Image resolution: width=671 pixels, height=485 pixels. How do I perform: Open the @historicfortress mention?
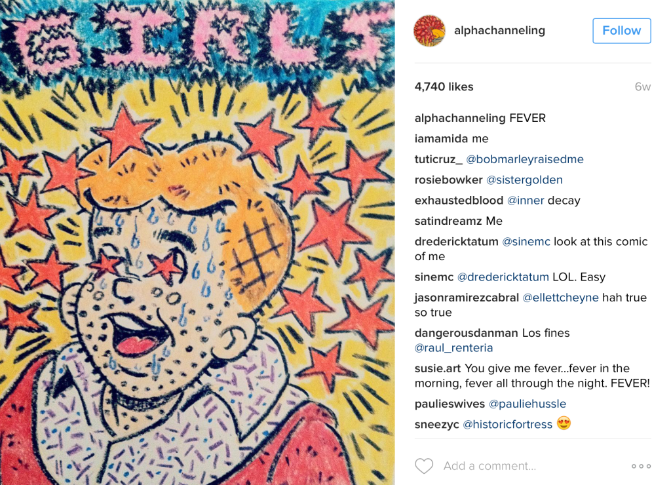508,424
